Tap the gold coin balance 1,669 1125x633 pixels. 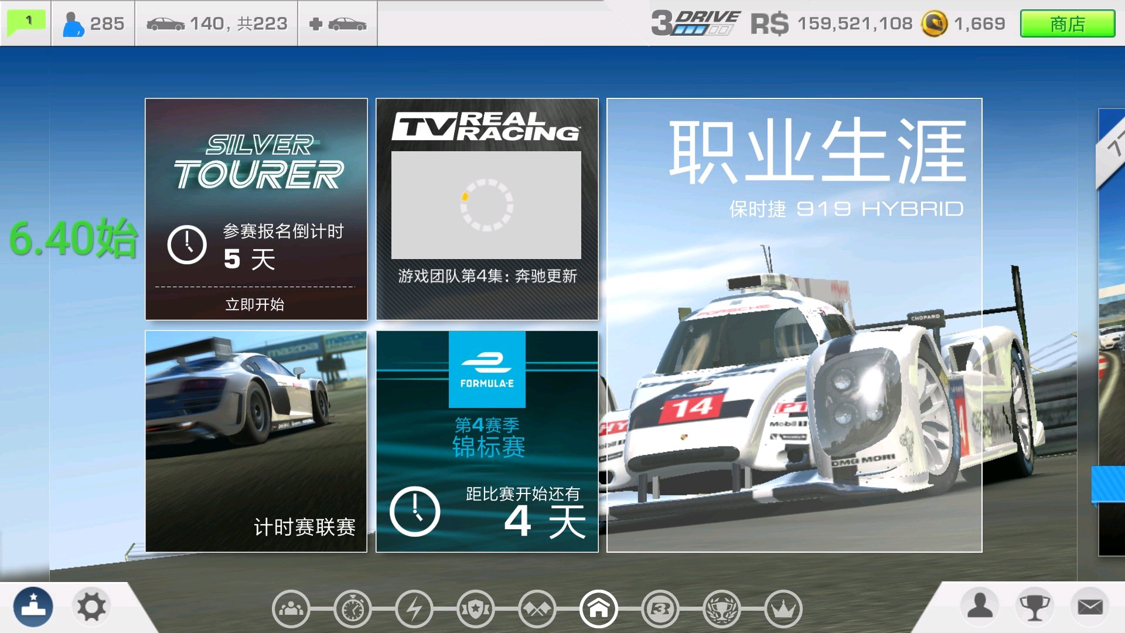[x=963, y=23]
